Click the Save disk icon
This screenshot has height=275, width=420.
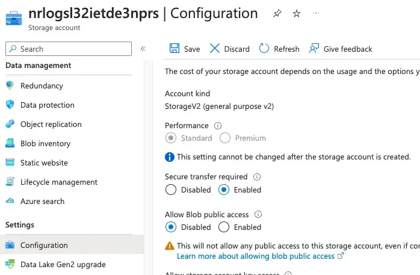tap(174, 49)
